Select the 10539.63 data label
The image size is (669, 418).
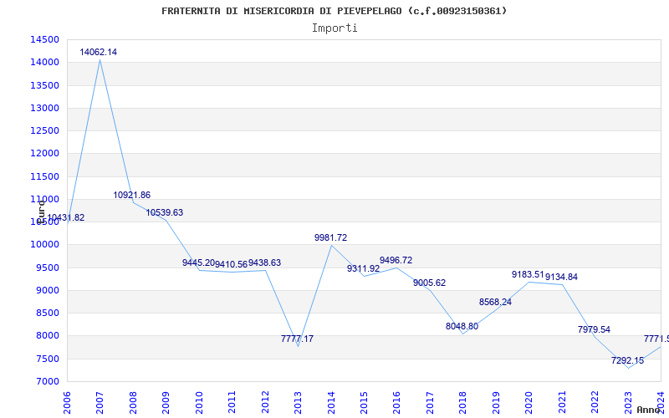click(x=165, y=212)
